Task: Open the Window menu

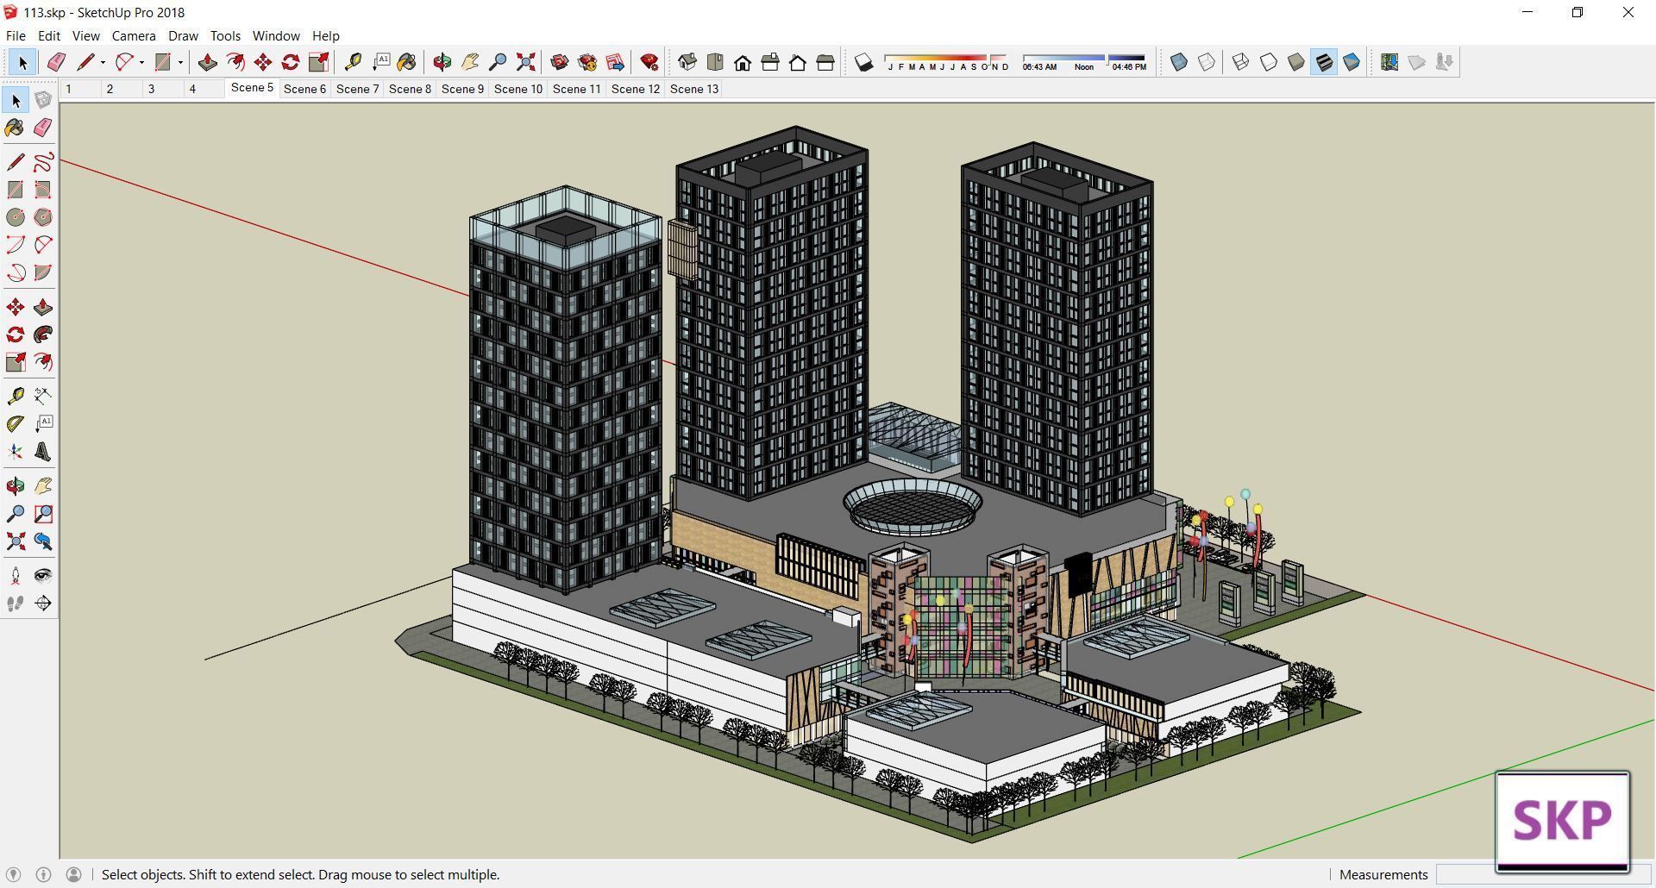Action: pos(276,35)
